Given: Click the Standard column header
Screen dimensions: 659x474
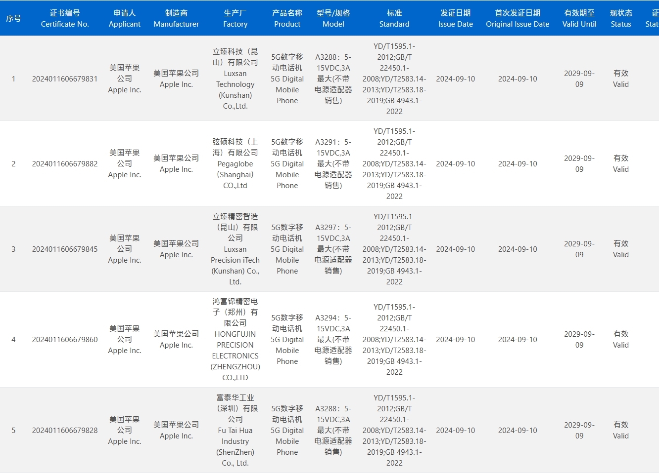Looking at the screenshot, I should point(394,18).
